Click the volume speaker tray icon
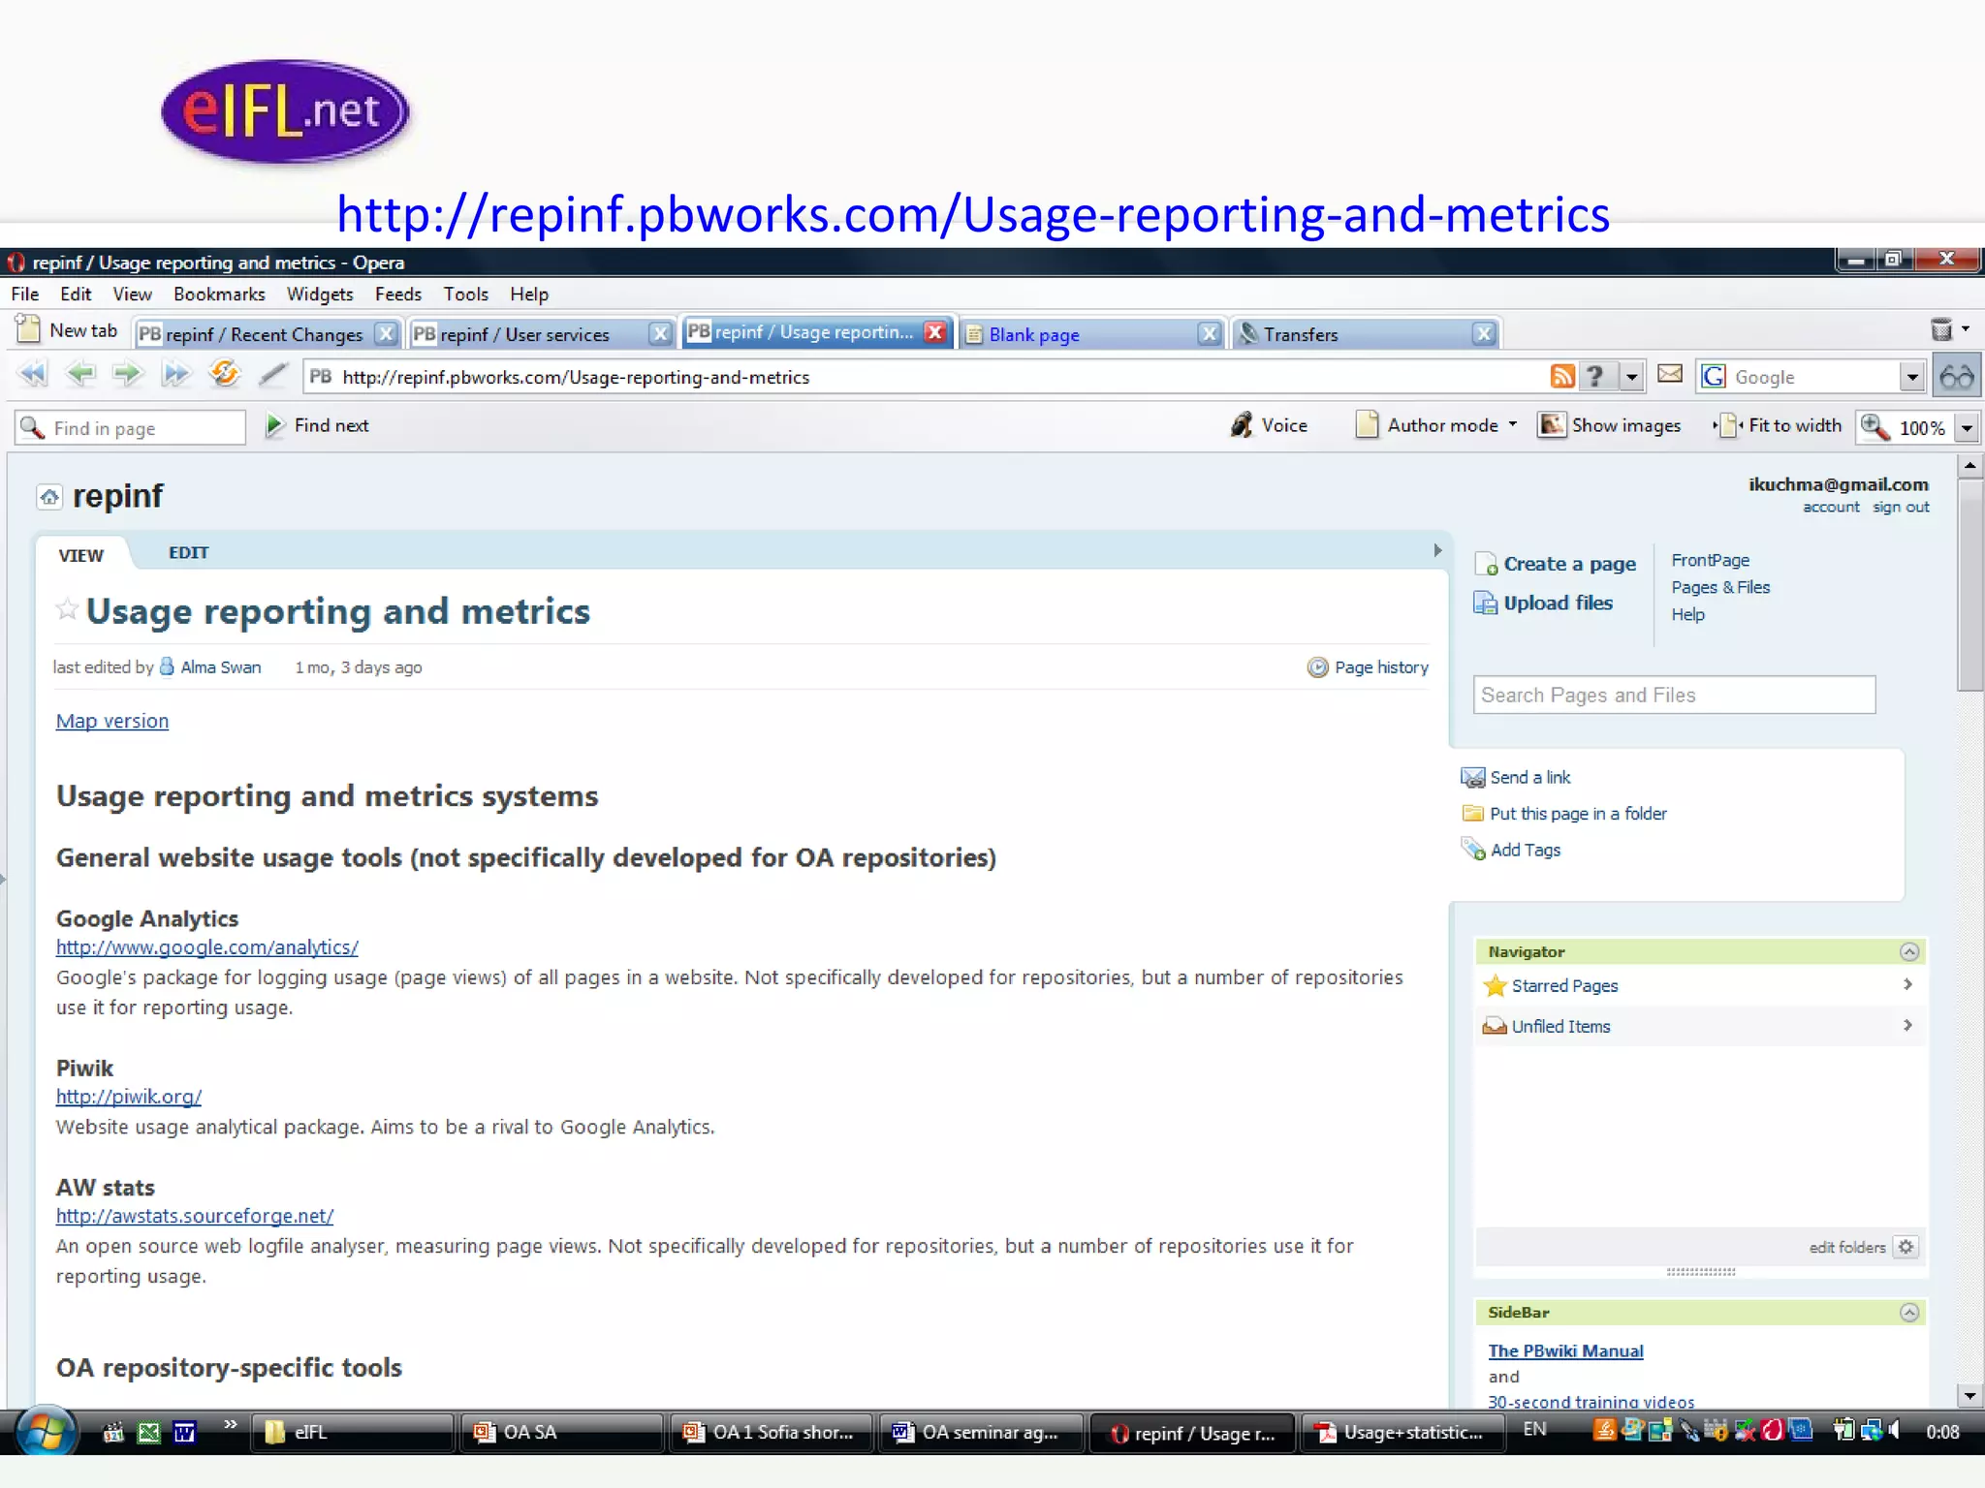 tap(1895, 1431)
